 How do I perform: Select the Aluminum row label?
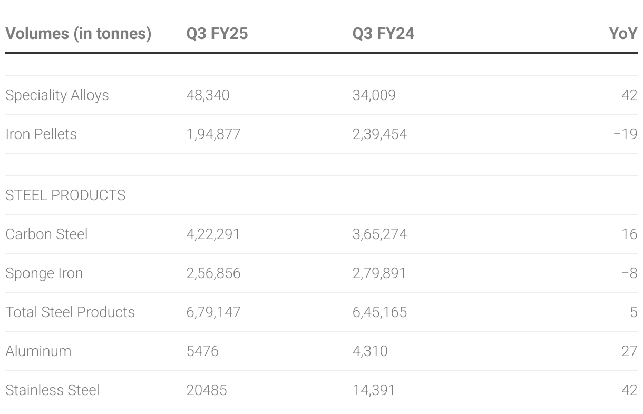(38, 351)
